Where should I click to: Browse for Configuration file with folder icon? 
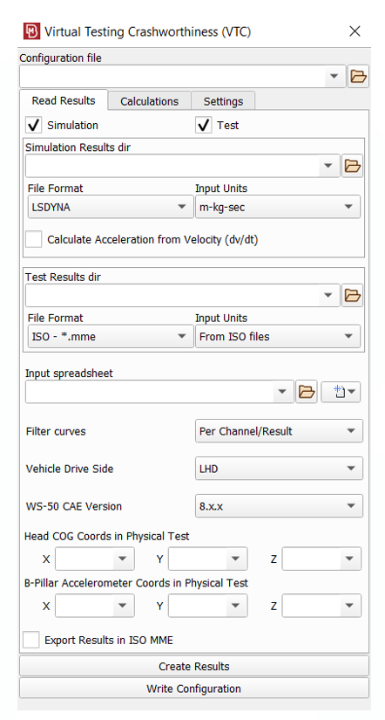click(358, 76)
